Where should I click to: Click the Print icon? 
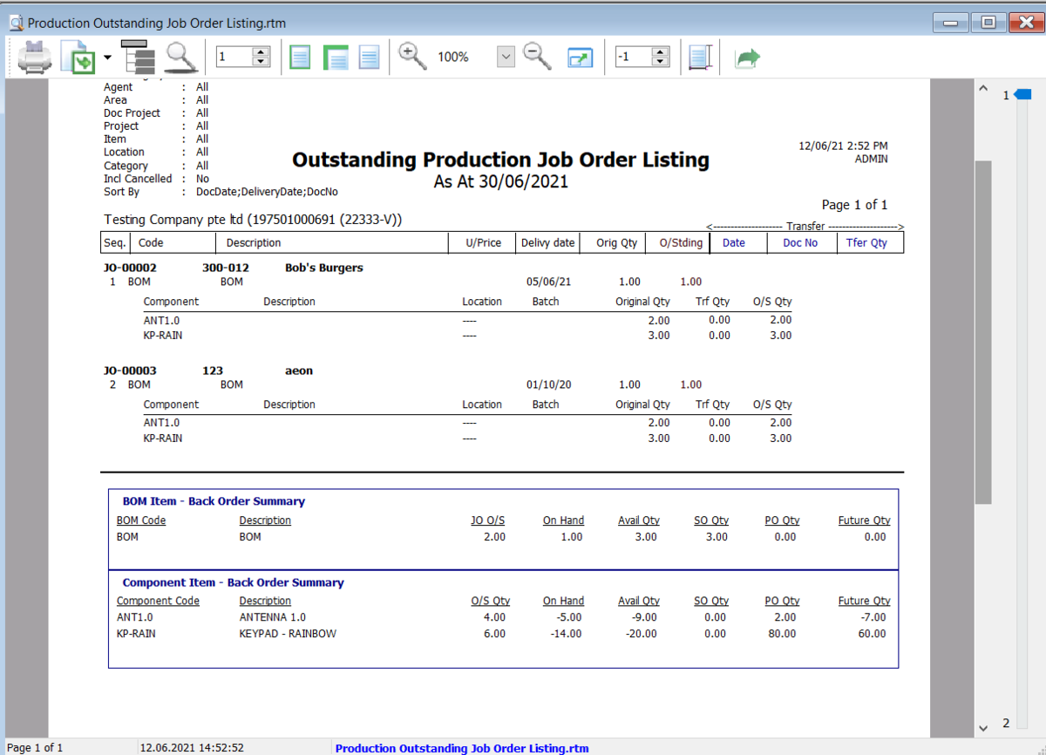(33, 56)
